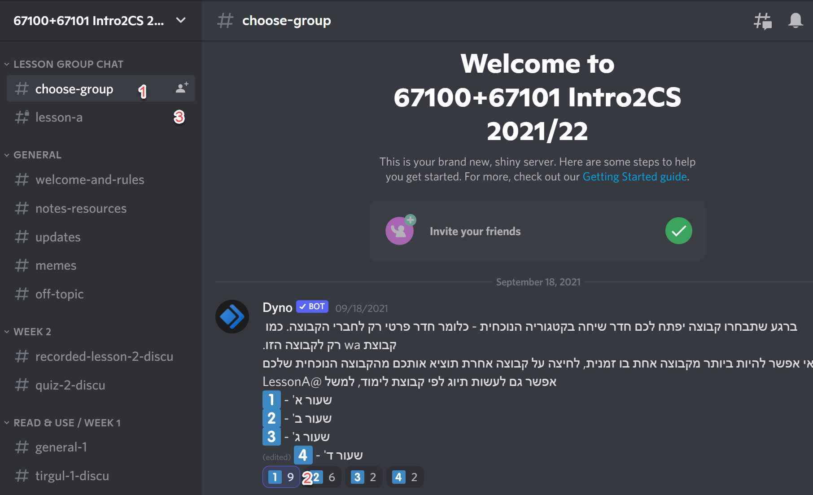The width and height of the screenshot is (813, 495).
Task: Toggle the 1️⃣ reaction on Dyno's message
Action: [281, 477]
